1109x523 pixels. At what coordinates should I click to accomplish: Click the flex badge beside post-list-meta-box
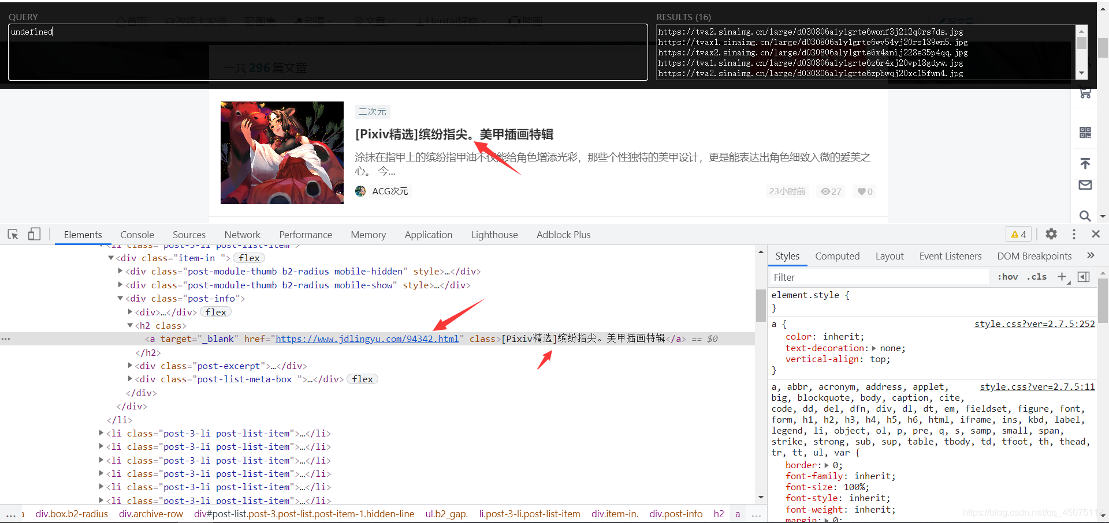(362, 379)
